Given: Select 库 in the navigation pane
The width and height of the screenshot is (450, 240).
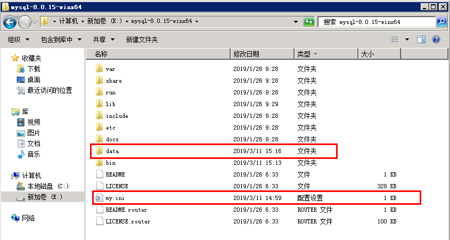Looking at the screenshot, I should [x=25, y=111].
